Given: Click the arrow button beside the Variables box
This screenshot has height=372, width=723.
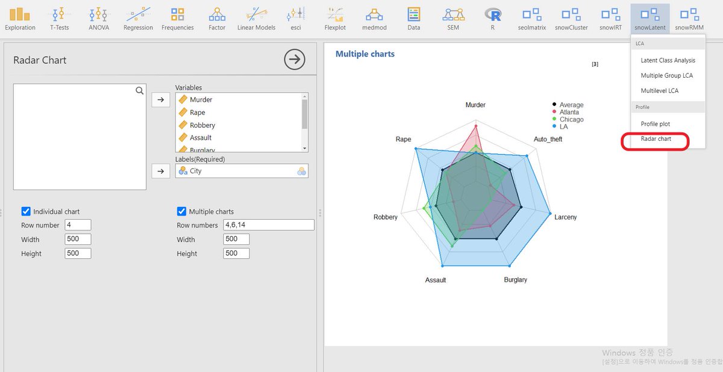Looking at the screenshot, I should tap(160, 100).
